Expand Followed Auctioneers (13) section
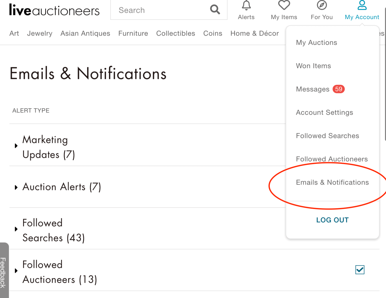 [x=16, y=271]
